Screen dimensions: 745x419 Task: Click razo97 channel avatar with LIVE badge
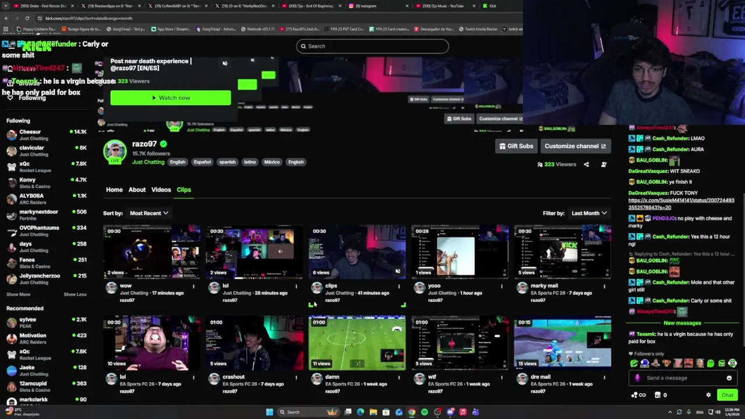[115, 152]
